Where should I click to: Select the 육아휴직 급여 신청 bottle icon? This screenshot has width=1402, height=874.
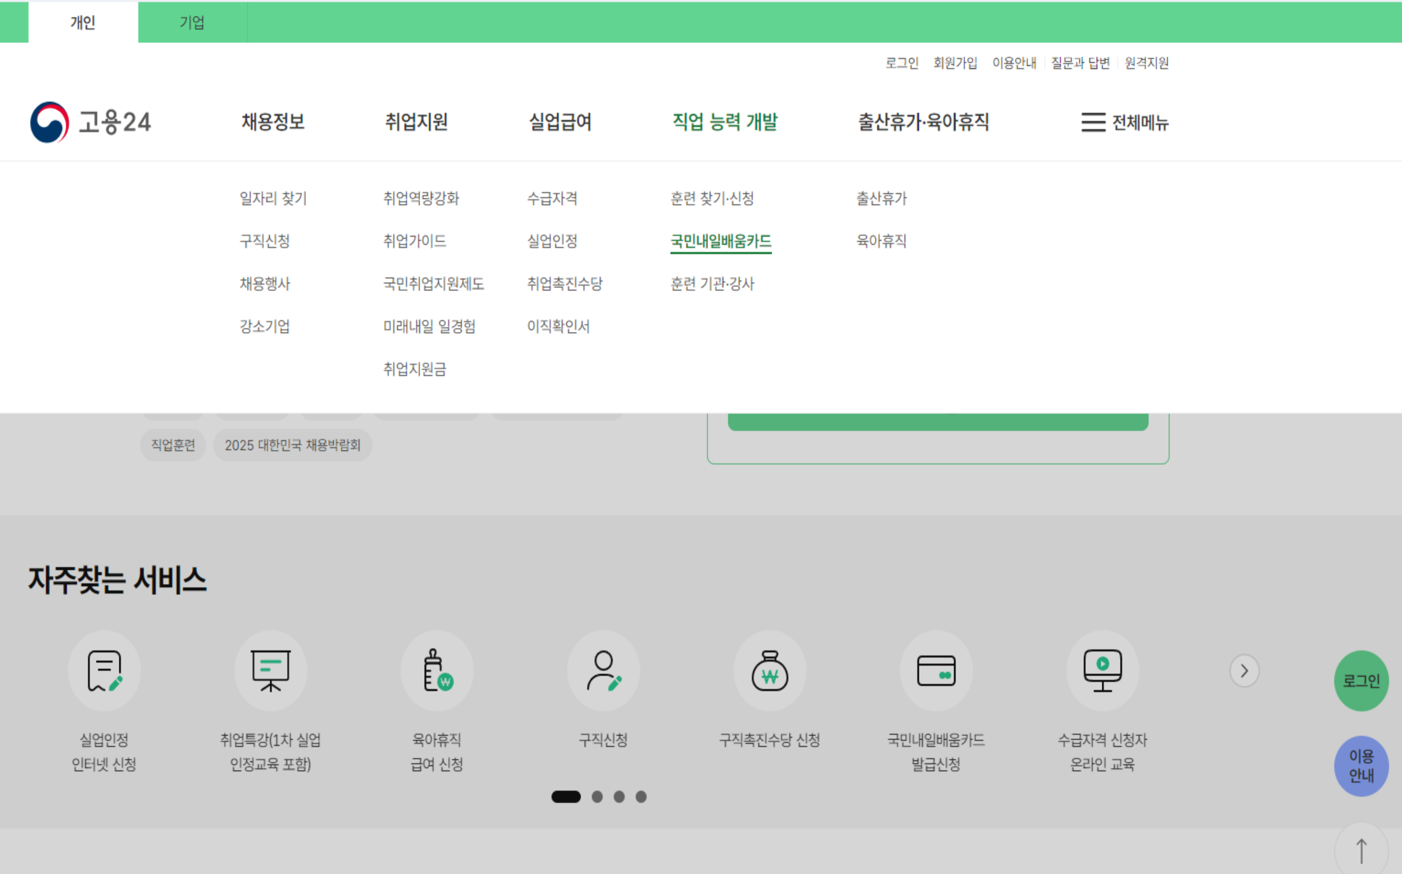(x=437, y=671)
